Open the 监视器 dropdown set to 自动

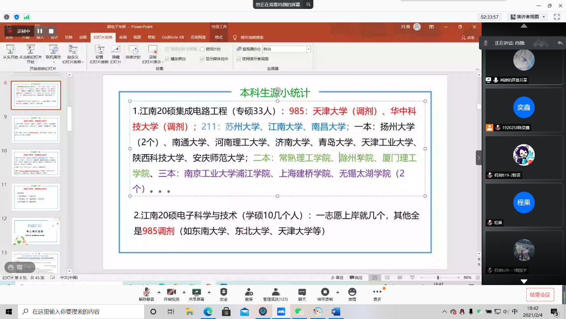(308, 49)
